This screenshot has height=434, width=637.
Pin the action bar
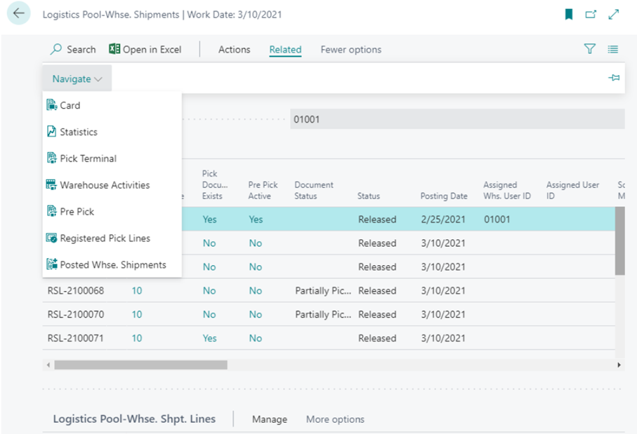coord(614,78)
